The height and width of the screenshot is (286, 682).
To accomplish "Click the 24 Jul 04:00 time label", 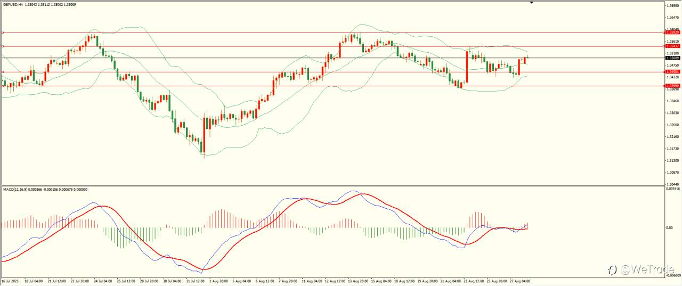I will [103, 281].
